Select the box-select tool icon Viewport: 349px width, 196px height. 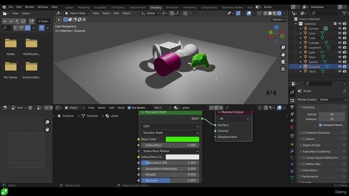(65, 20)
